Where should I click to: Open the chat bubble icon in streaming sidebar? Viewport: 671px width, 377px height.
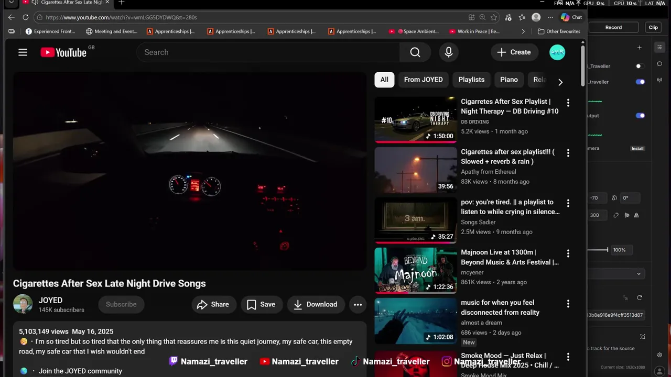659,64
